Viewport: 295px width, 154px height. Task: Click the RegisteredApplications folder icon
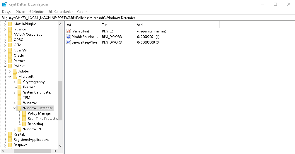click(x=10, y=140)
